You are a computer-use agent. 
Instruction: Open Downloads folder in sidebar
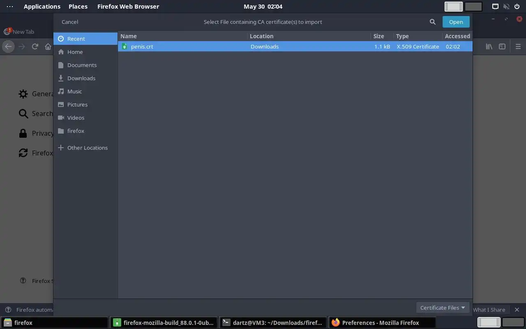[x=85, y=78]
